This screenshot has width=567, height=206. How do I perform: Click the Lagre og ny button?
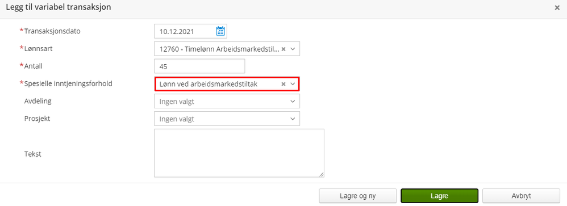coord(357,196)
